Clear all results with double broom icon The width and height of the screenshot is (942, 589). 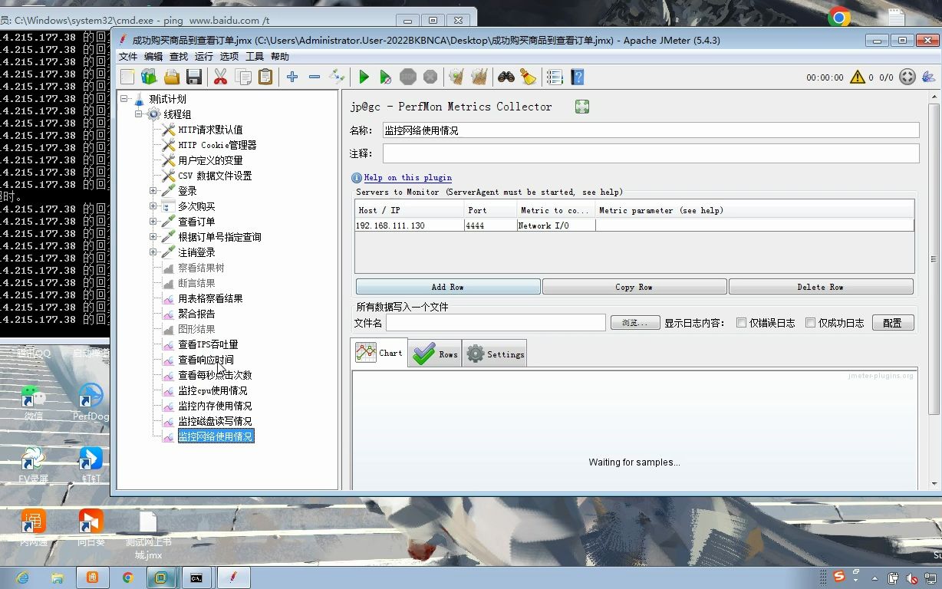479,77
